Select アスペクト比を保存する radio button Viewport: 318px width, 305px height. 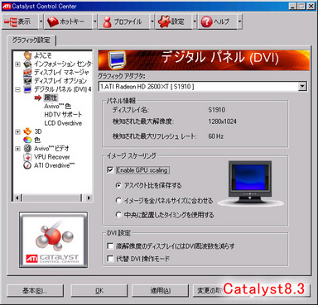118,185
